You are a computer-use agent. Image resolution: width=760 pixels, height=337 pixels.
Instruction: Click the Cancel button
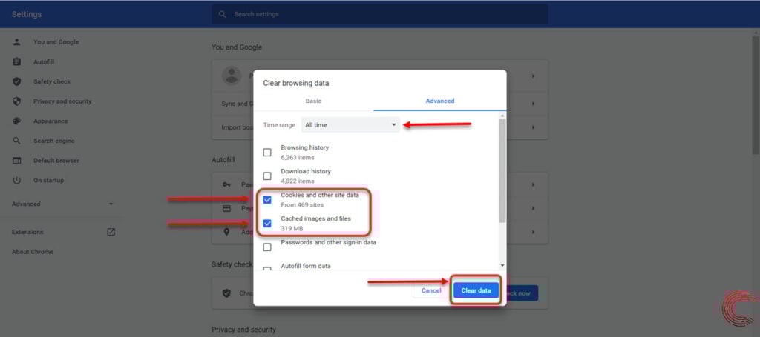[431, 290]
